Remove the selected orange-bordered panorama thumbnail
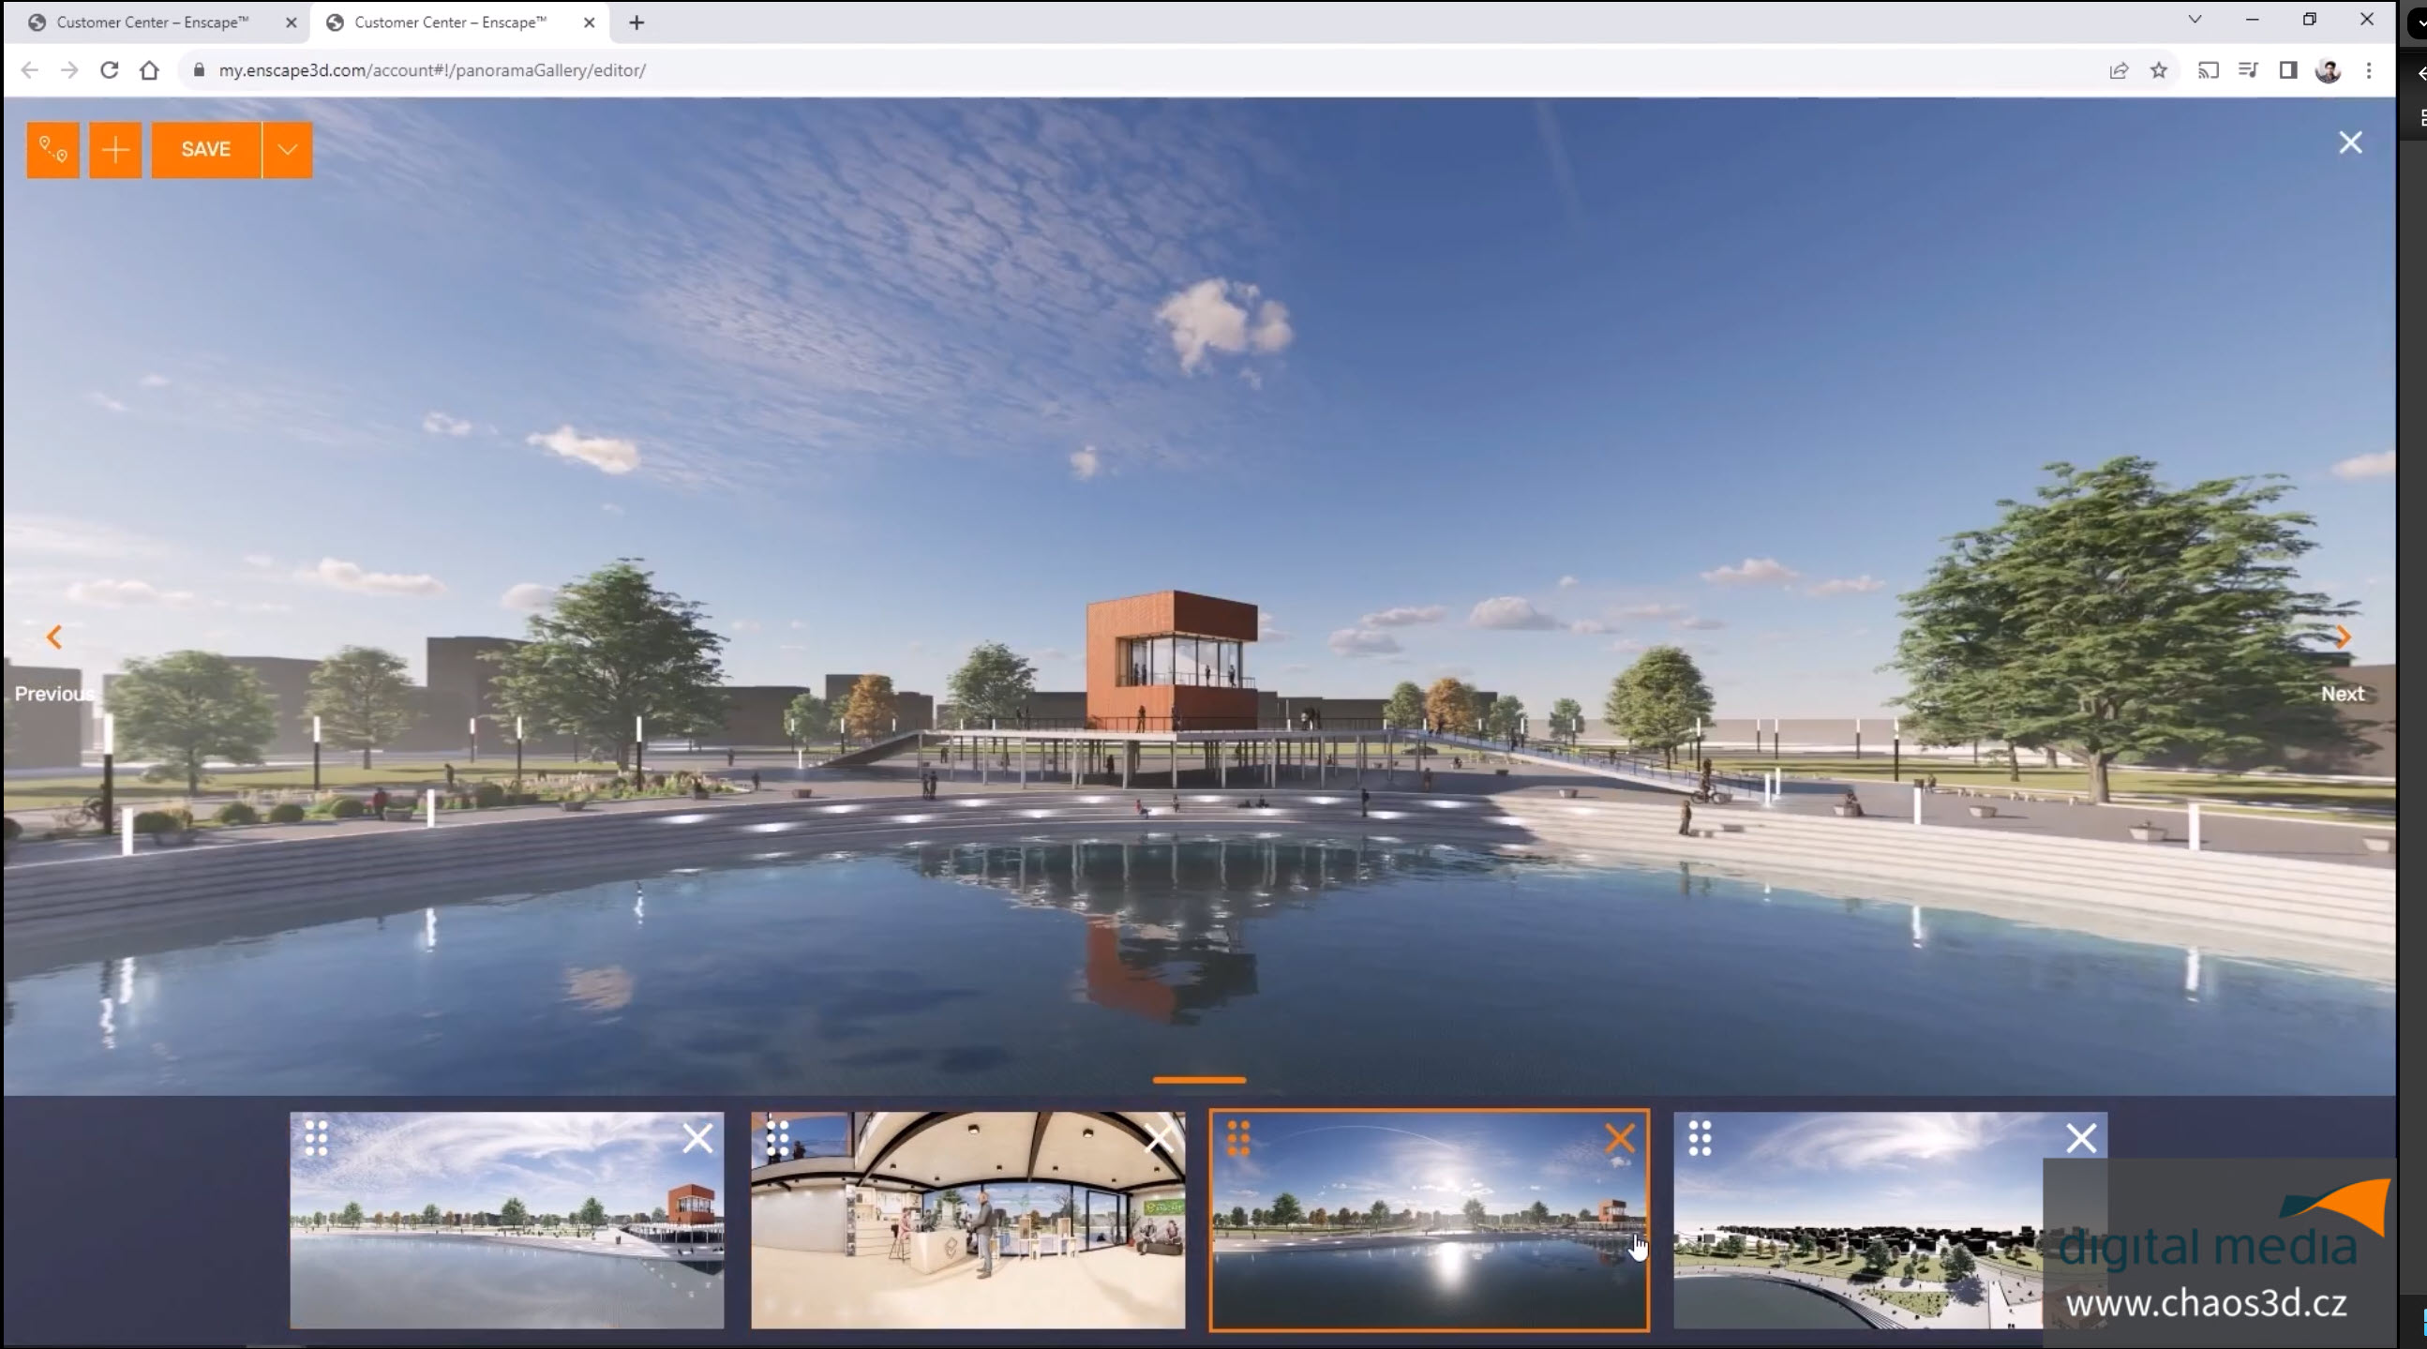 coord(1620,1139)
